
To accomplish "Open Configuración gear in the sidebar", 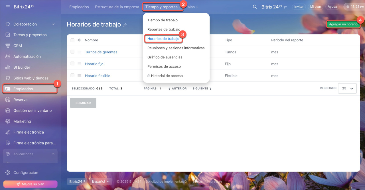I will [8, 173].
